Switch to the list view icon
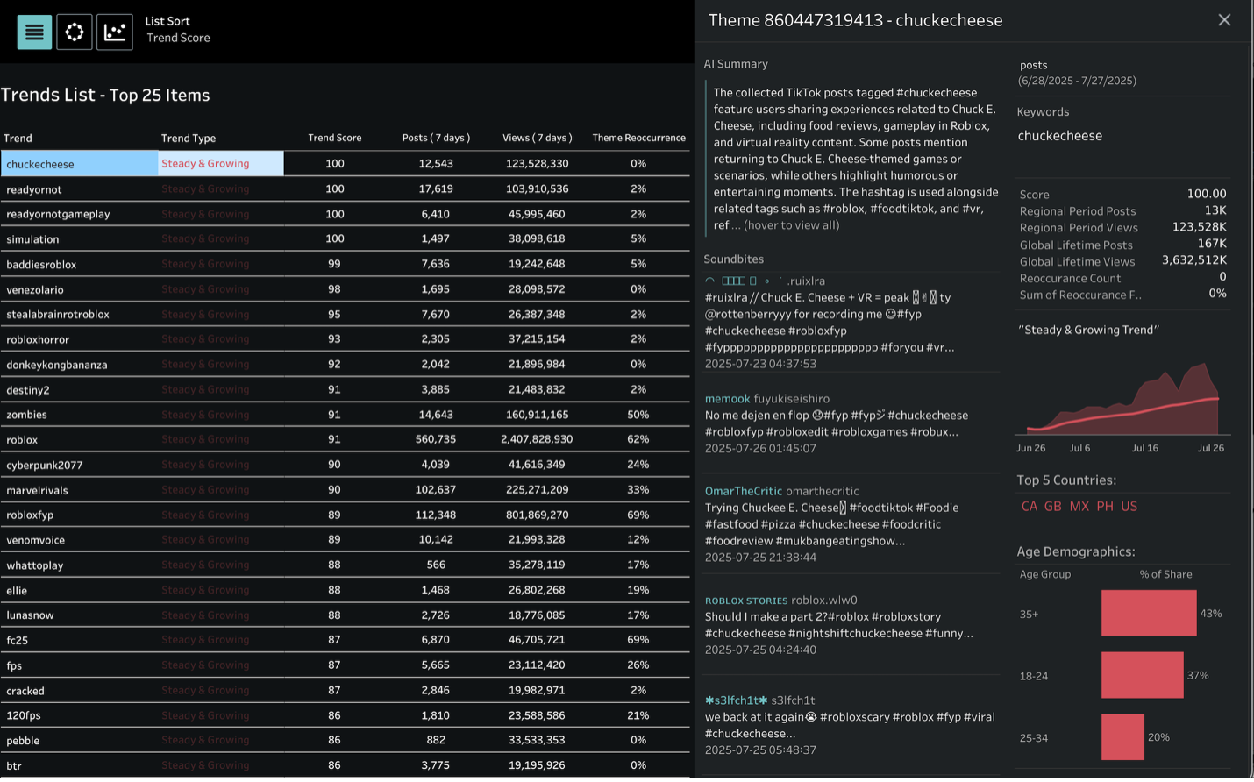The width and height of the screenshot is (1254, 782). [x=34, y=32]
